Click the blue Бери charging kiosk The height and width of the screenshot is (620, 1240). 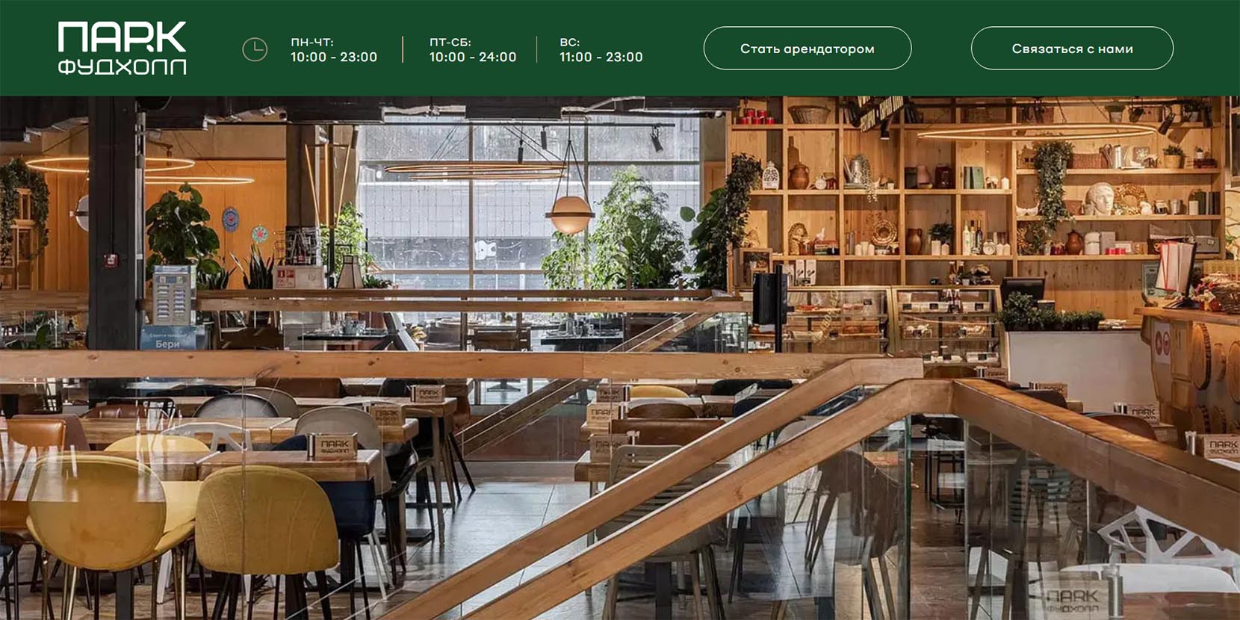coord(170,308)
